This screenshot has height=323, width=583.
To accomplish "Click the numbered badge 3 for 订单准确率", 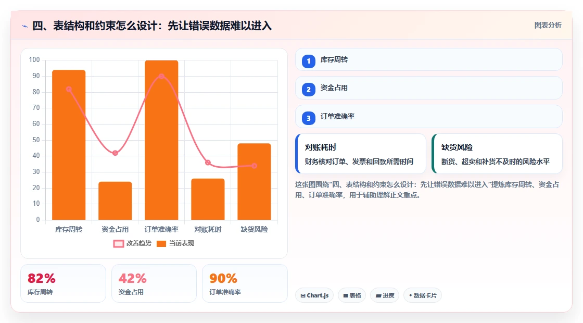I will (309, 118).
